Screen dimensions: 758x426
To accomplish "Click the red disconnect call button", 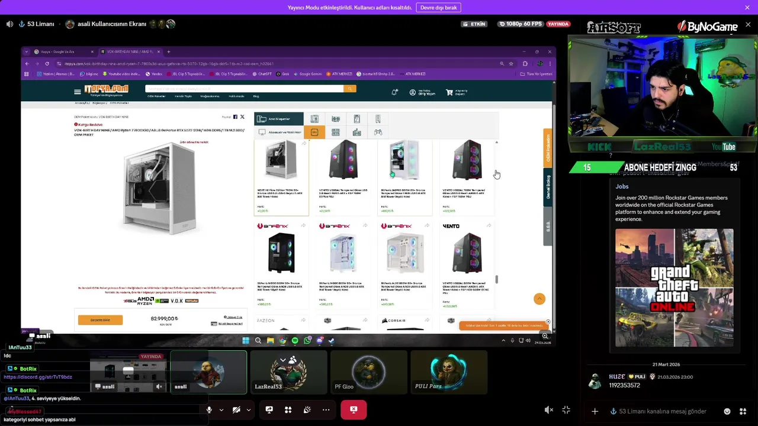I will pyautogui.click(x=354, y=409).
